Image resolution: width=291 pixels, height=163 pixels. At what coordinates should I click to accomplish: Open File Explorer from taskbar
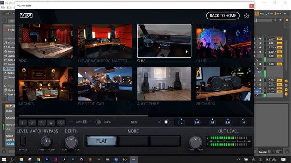click(x=21, y=159)
